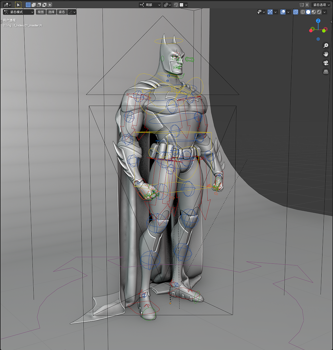Click the Z axis on navigation gizmo
Screen dimensions: 333x350
coord(318,21)
